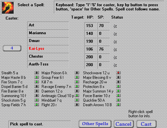Click Art's status figure icon
The image size is (167, 128).
[115, 26]
